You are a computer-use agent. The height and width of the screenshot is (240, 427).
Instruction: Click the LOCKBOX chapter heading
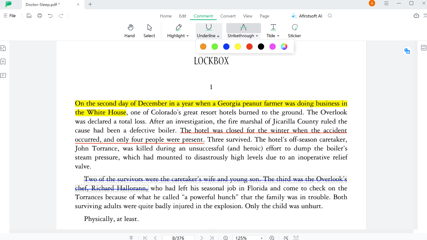click(211, 61)
